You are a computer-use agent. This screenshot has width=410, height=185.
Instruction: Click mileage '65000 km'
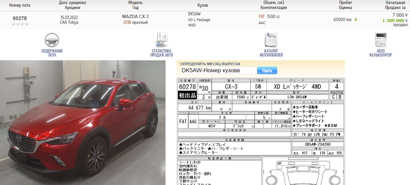343,19
